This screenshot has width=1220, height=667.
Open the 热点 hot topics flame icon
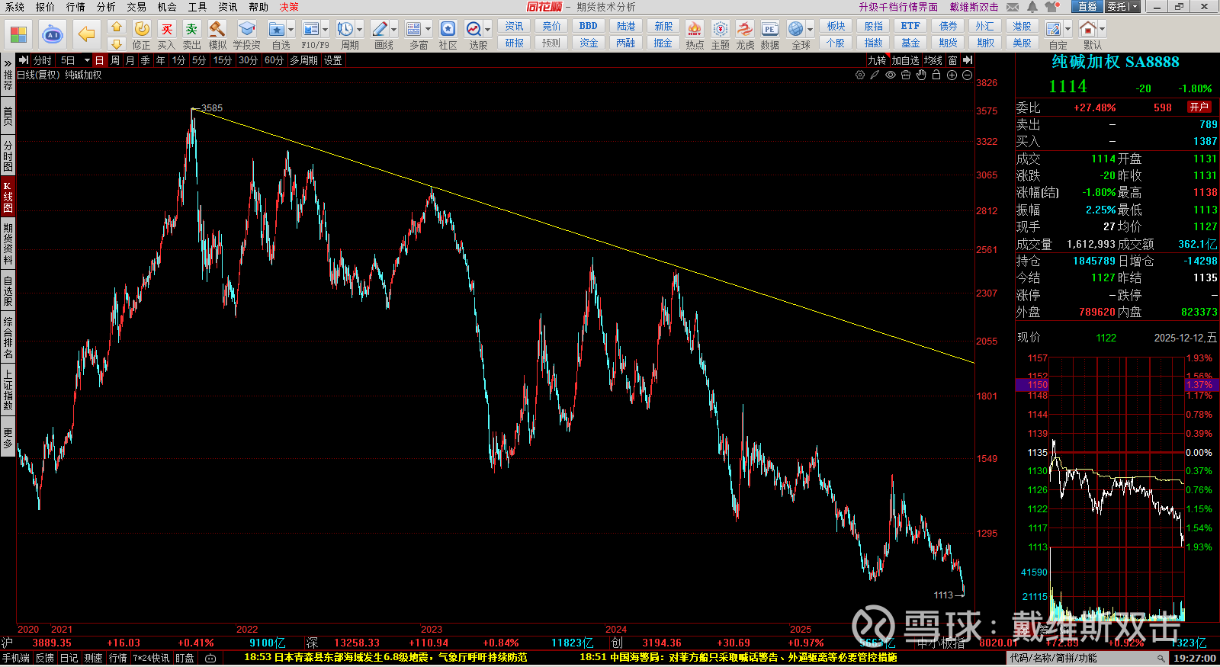695,29
